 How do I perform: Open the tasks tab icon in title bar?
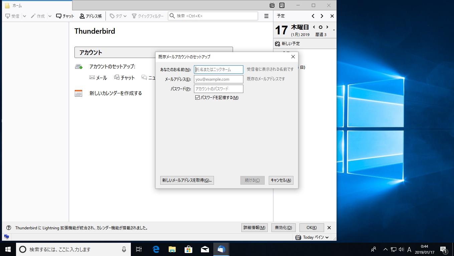coord(282,5)
